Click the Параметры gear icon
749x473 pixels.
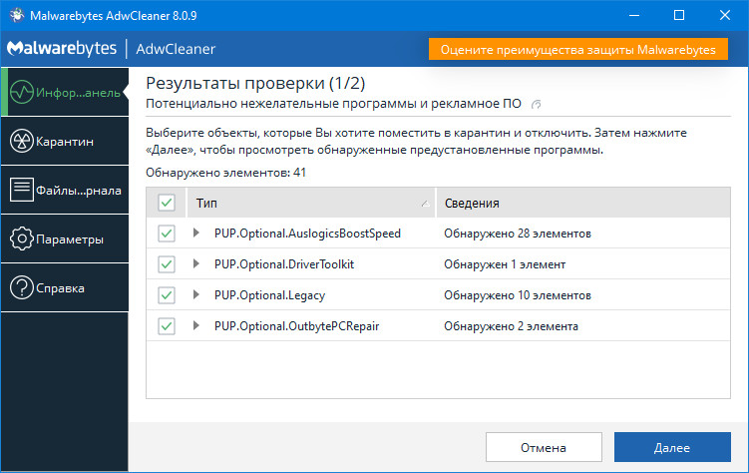pyautogui.click(x=22, y=238)
